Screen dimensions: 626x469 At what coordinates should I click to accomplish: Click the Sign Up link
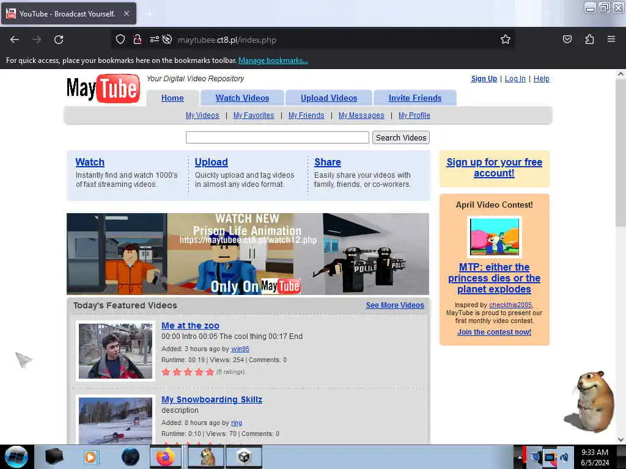(484, 79)
